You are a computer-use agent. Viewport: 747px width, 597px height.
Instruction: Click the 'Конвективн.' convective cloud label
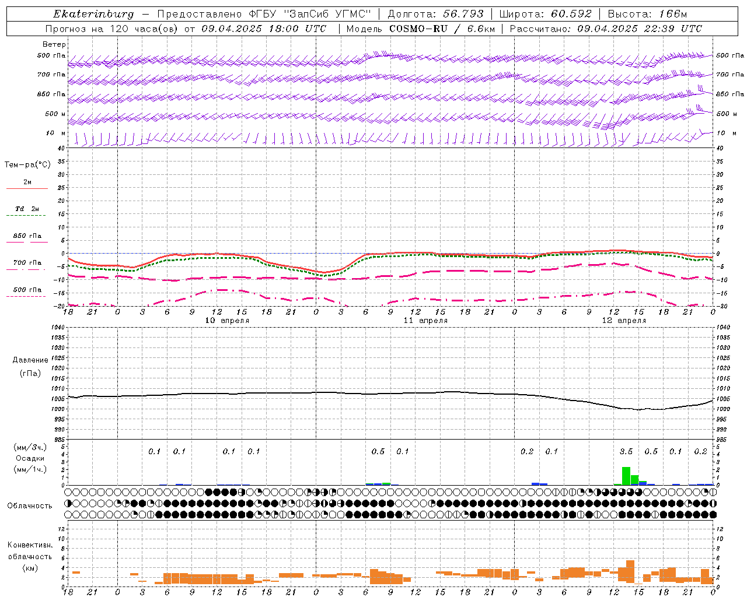pos(30,545)
